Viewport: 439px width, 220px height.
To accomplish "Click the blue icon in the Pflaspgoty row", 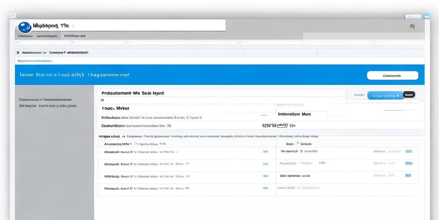I will (x=265, y=188).
